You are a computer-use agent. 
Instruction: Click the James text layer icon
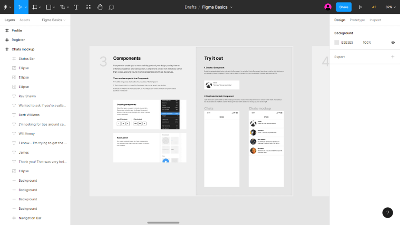(14, 152)
